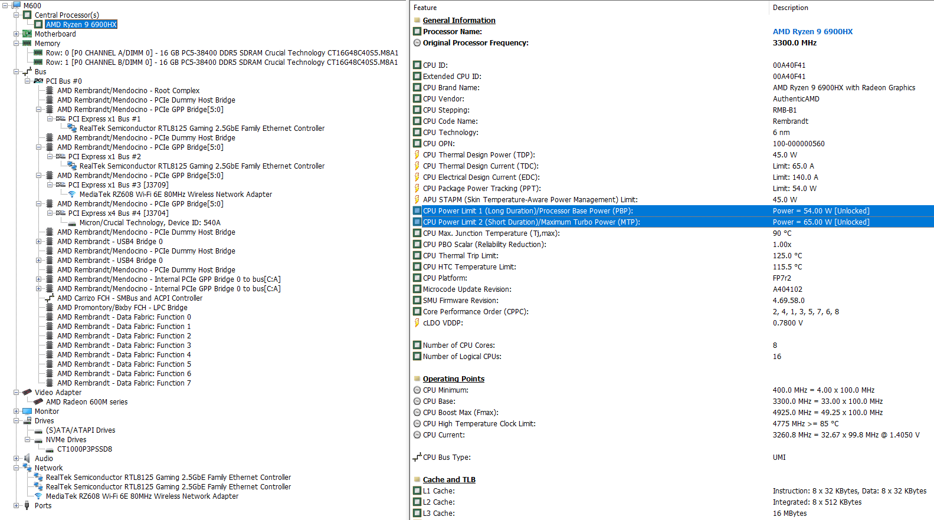Click the Cache and TLB section icon
934x520 pixels.
[417, 479]
